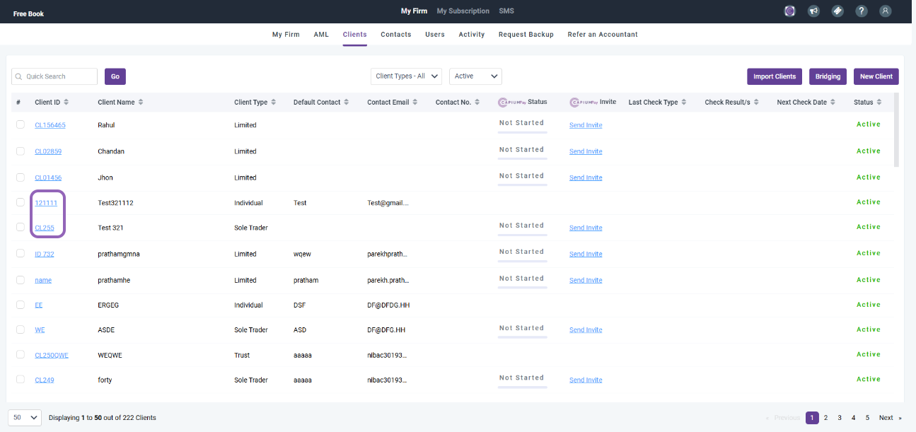
Task: Open the ticket support icon
Action: (837, 11)
